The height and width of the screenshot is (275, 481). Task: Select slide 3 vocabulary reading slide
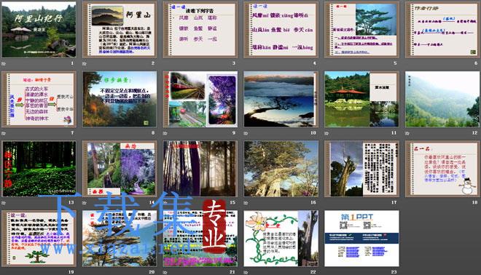200,30
